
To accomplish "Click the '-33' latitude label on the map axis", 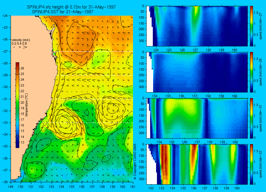I will click(5, 123).
